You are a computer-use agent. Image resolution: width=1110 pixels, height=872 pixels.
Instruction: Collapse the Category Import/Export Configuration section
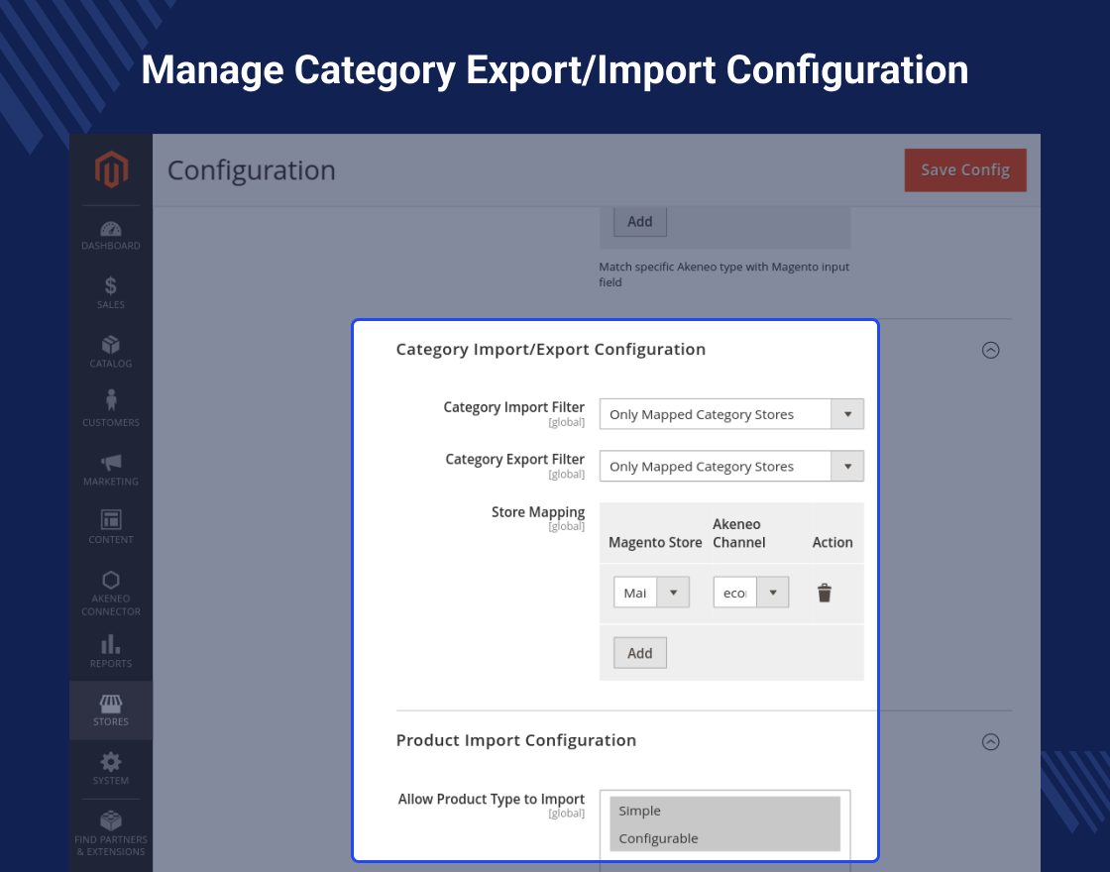pos(990,350)
